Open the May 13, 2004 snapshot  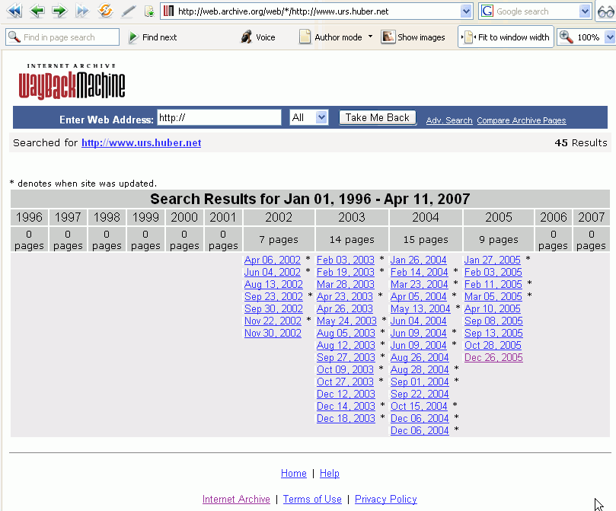point(420,308)
